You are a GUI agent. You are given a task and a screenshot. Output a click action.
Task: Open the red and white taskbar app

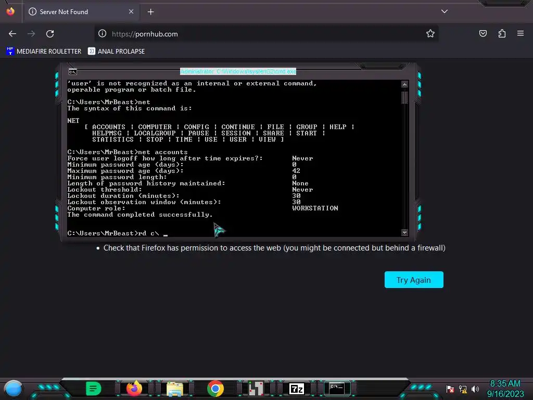pos(256,389)
